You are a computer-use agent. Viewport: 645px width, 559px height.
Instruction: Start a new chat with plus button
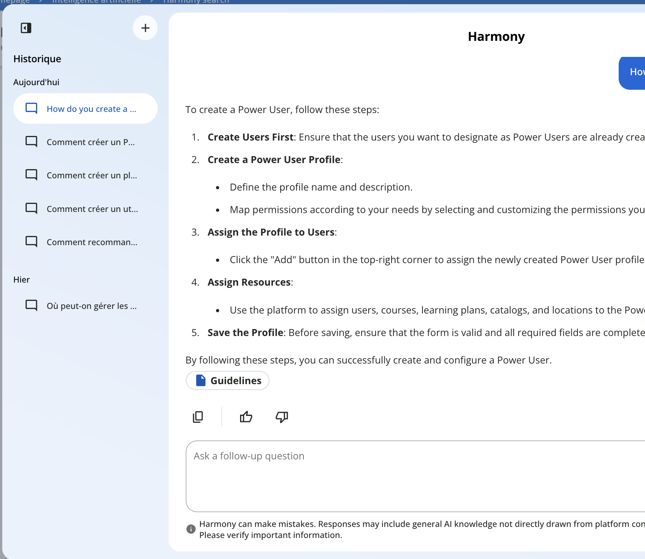point(145,28)
